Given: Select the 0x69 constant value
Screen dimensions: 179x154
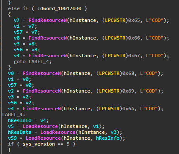Looking at the screenshot, I should coord(128,91).
